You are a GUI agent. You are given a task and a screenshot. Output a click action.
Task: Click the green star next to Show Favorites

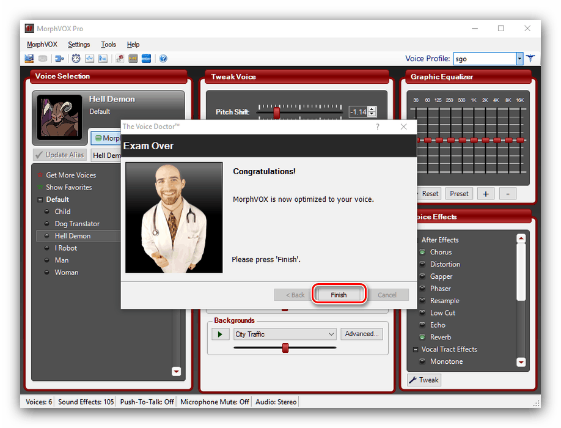click(40, 187)
